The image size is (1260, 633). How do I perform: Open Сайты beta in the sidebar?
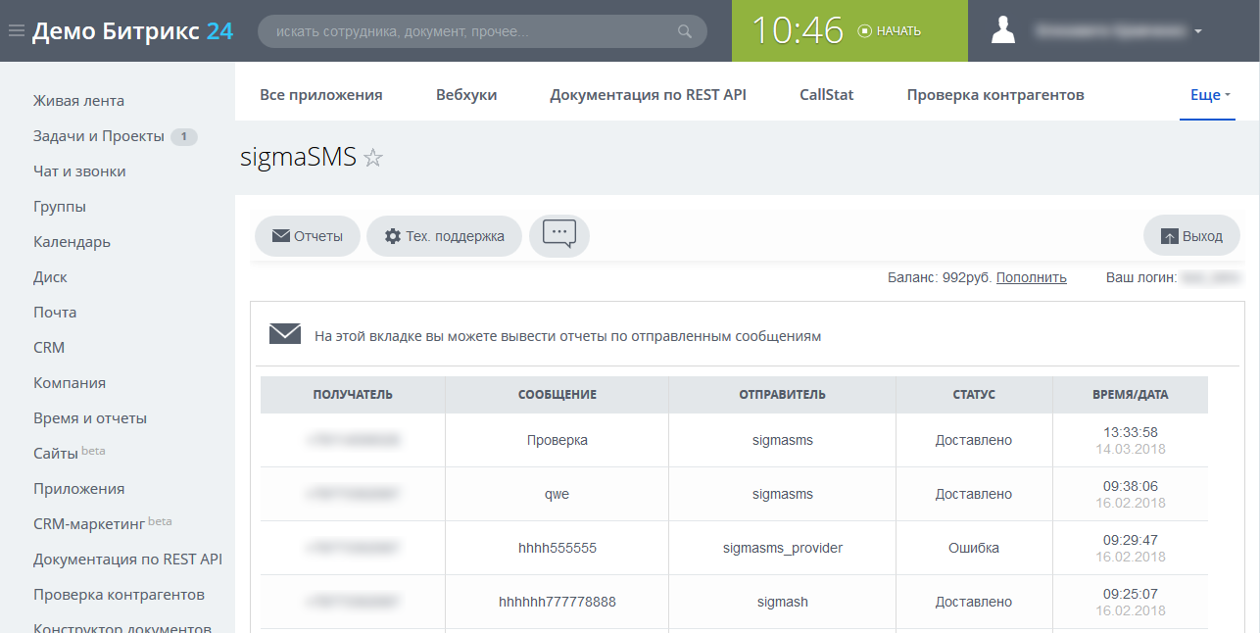coord(69,454)
